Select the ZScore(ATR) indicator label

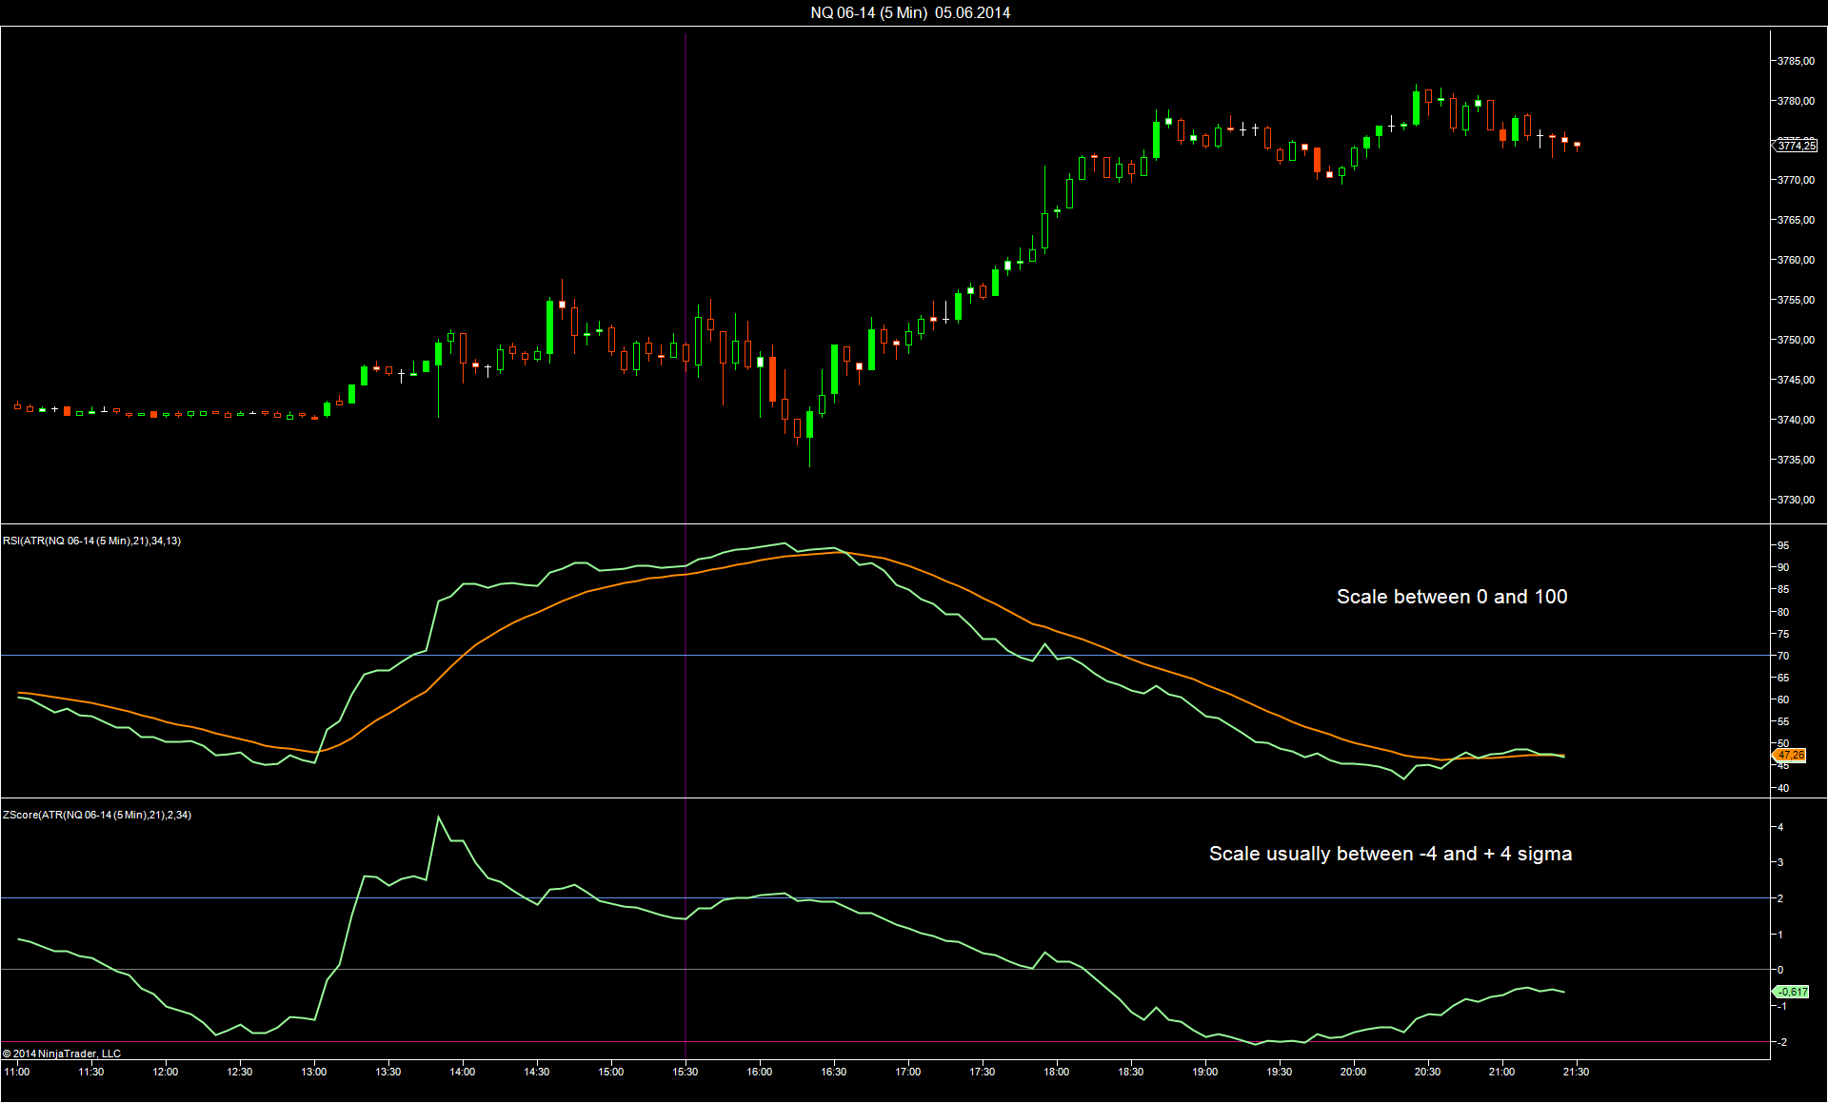97,815
